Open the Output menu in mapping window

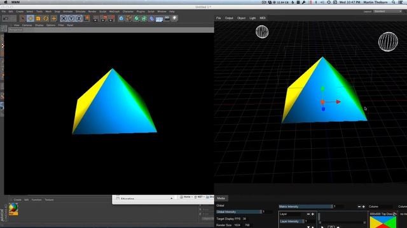(229, 18)
